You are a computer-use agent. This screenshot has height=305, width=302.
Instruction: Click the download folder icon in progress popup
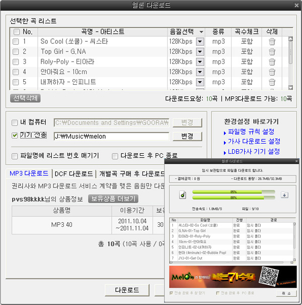pos(284,195)
